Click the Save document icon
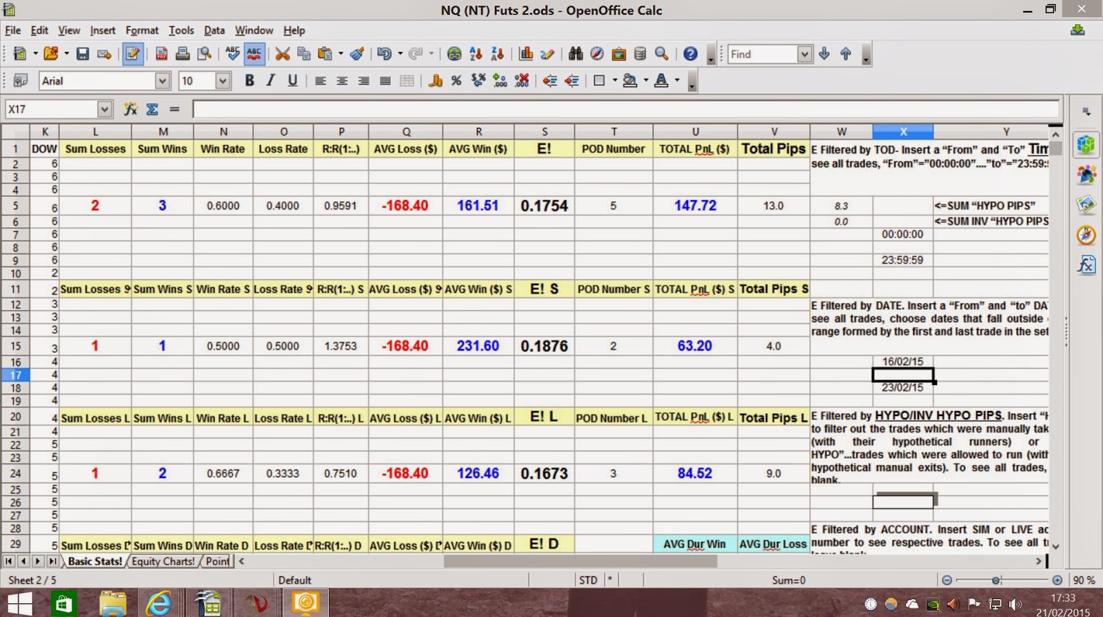Image resolution: width=1103 pixels, height=617 pixels. pyautogui.click(x=83, y=54)
